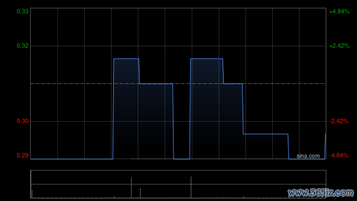
Task: Click the short volume bar after the tall one
Action: (x=140, y=193)
